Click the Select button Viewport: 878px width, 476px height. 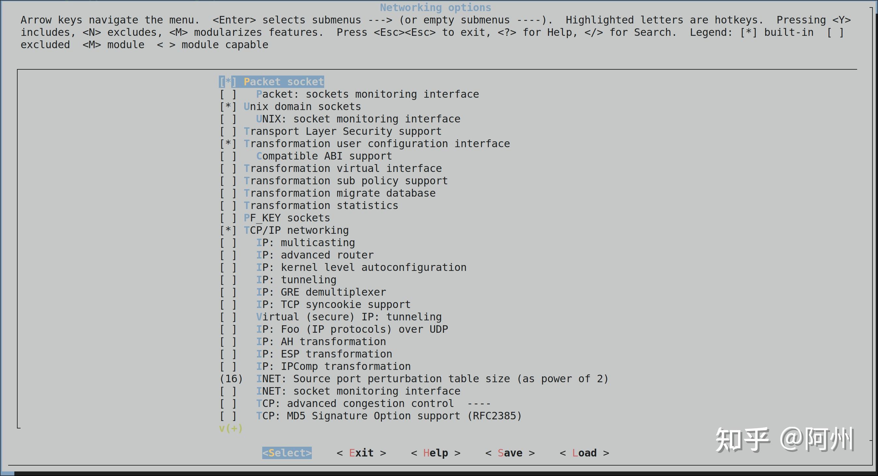coord(287,453)
